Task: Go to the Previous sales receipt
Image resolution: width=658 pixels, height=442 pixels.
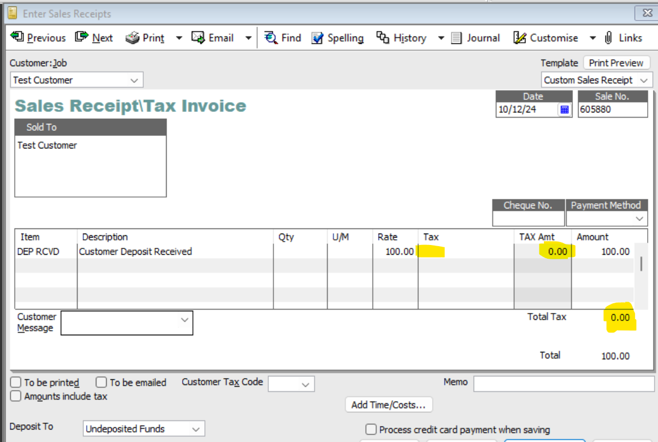Action: click(38, 38)
